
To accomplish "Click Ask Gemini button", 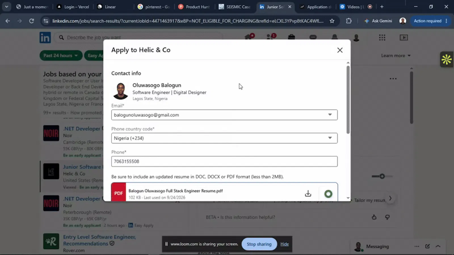I will coord(378,21).
